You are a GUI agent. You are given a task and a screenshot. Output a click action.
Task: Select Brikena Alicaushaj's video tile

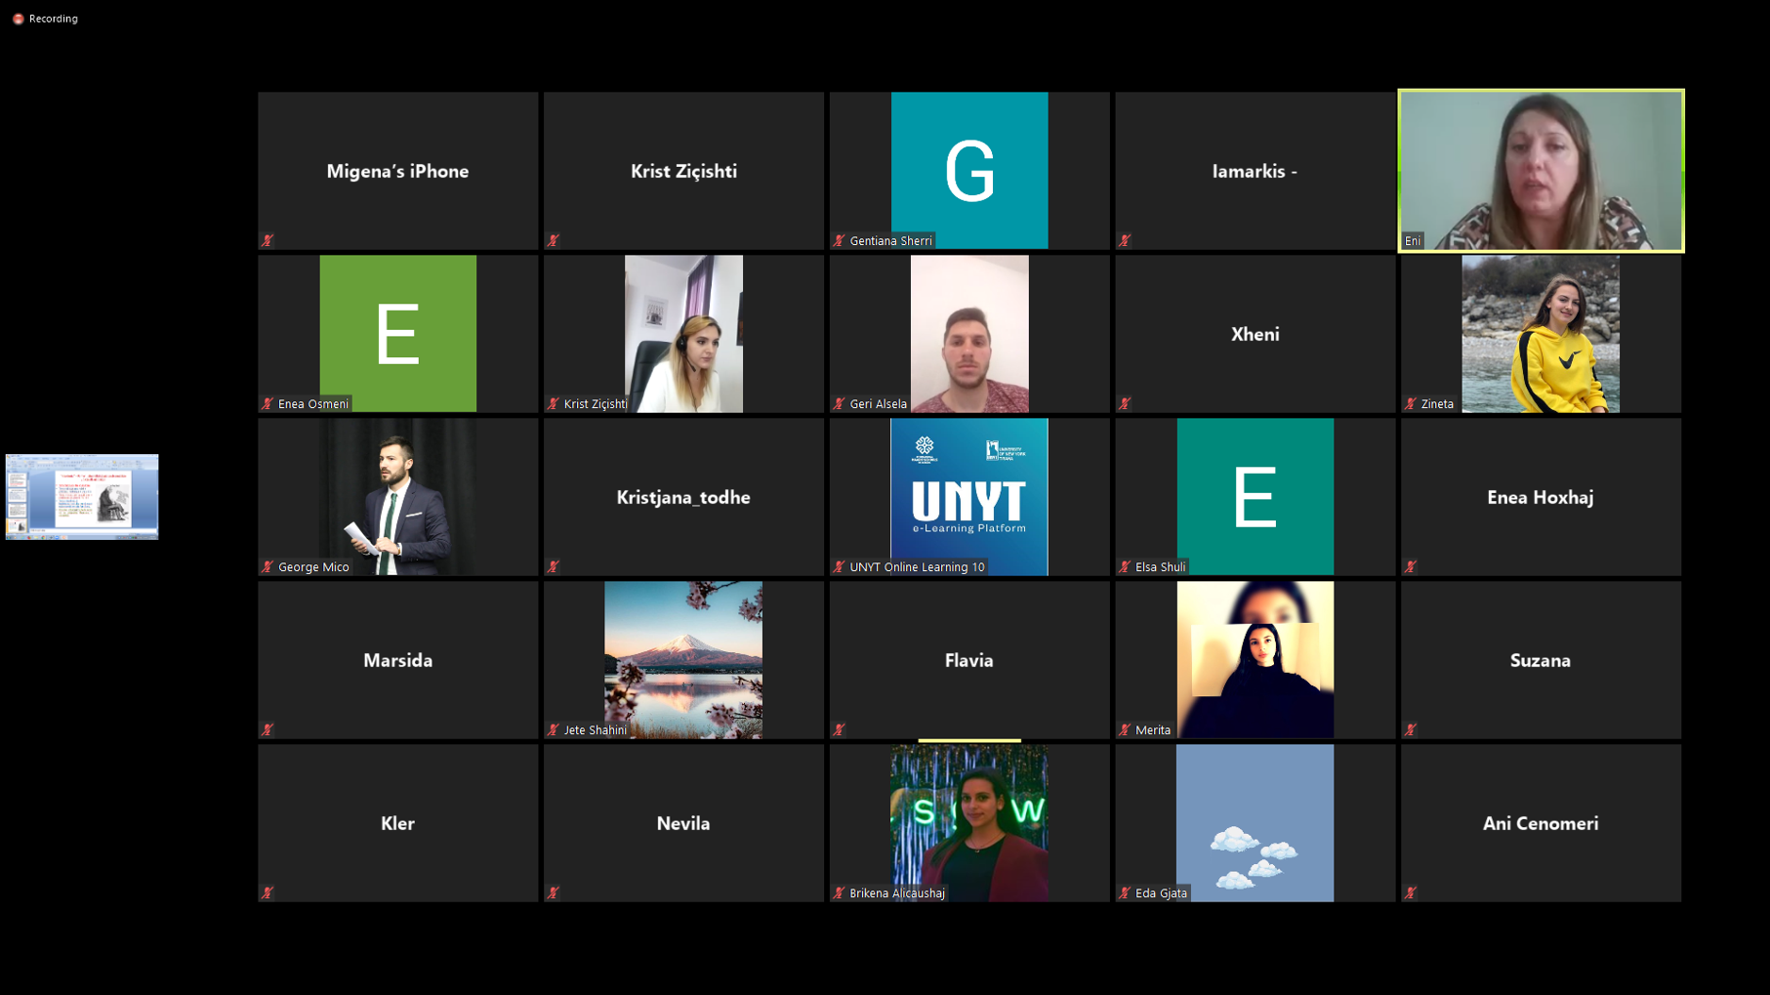click(x=968, y=822)
